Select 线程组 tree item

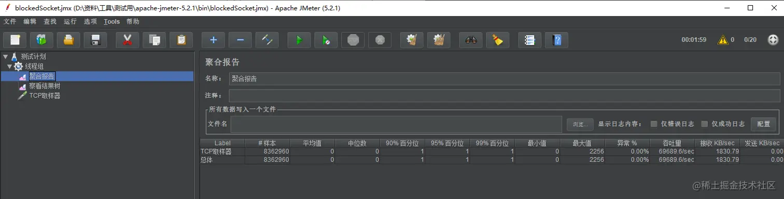click(34, 66)
